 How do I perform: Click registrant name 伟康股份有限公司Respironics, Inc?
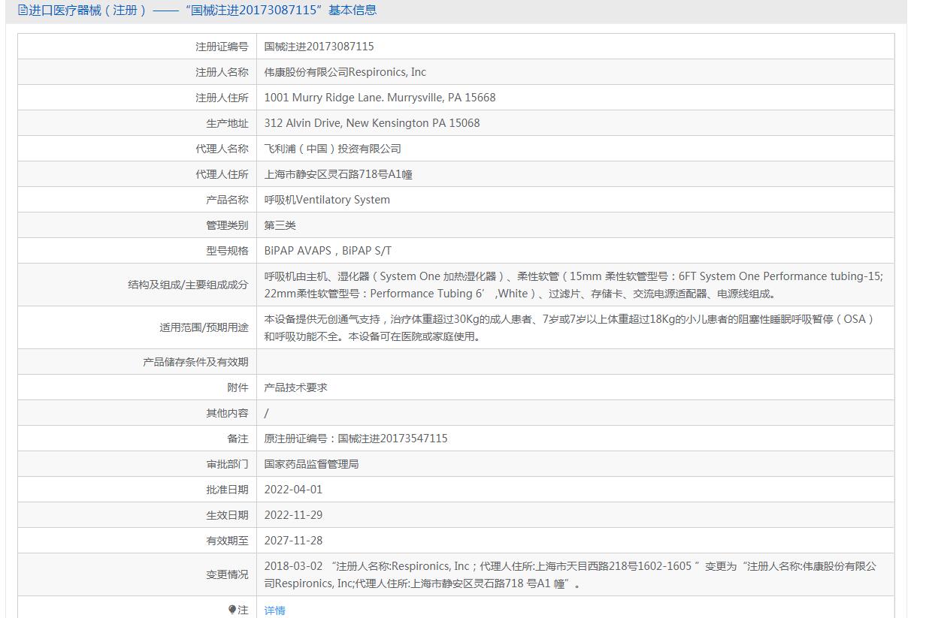pos(345,72)
